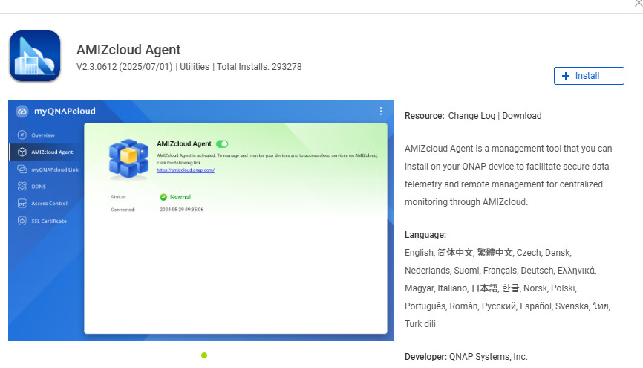Select the Overview sidebar icon

tap(22, 135)
